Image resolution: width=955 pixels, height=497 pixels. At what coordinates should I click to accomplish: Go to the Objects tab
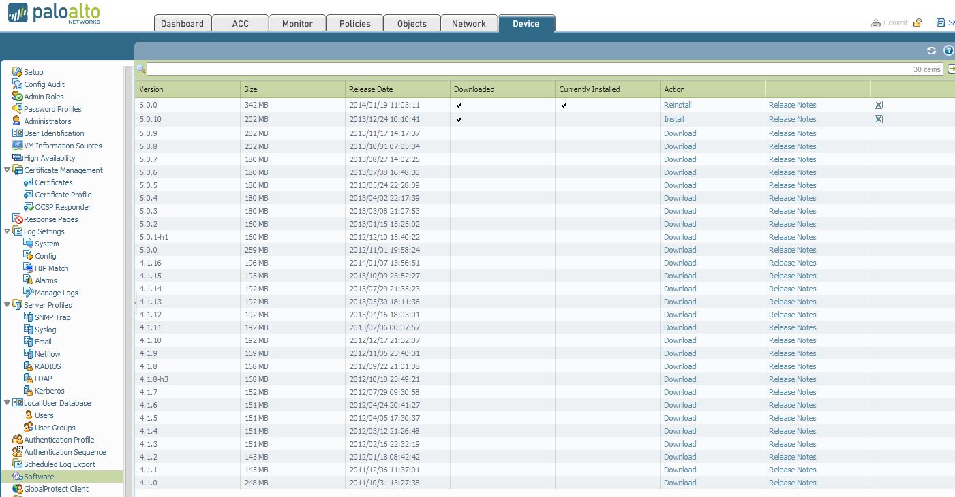coord(412,23)
